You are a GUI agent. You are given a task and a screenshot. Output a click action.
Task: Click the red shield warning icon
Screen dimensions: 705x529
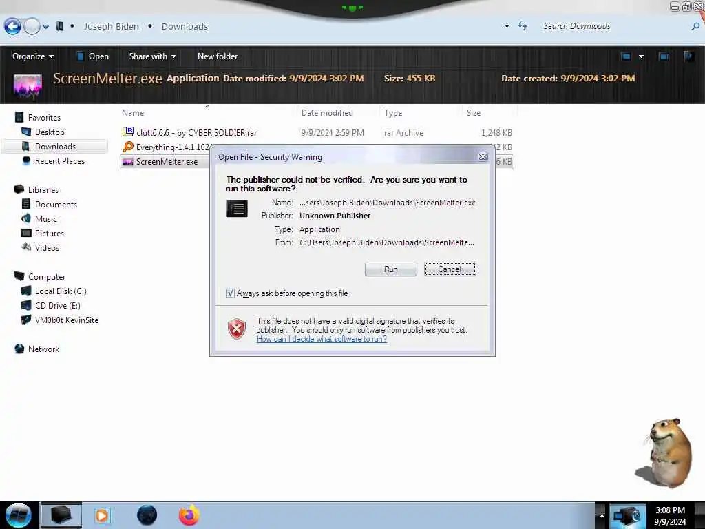237,329
